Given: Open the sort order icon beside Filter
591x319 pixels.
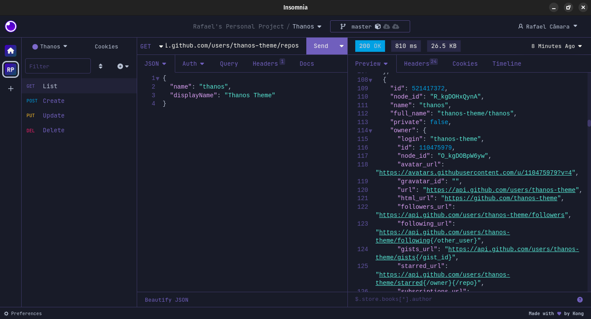Looking at the screenshot, I should (x=101, y=66).
